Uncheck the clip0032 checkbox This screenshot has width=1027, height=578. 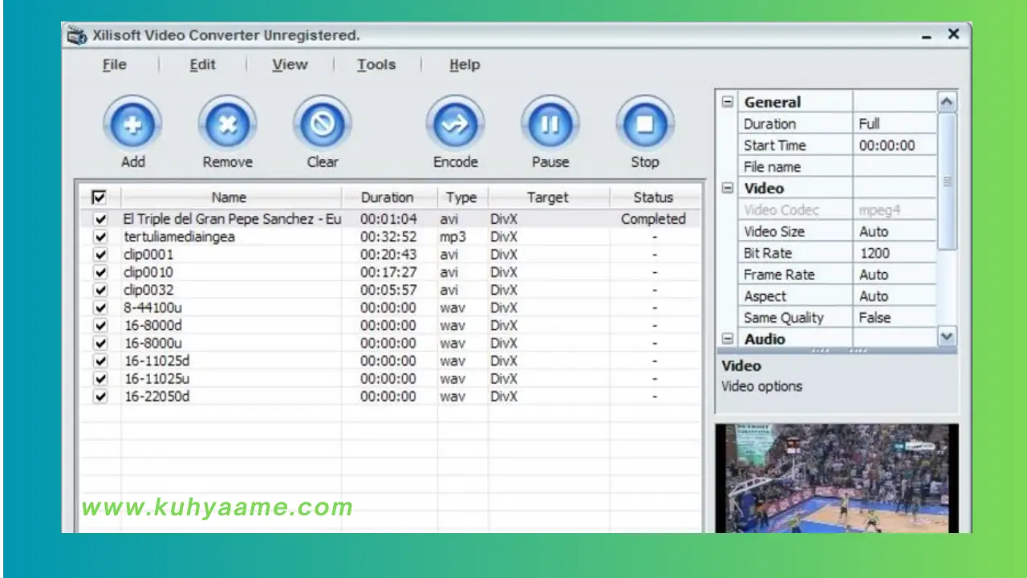100,290
